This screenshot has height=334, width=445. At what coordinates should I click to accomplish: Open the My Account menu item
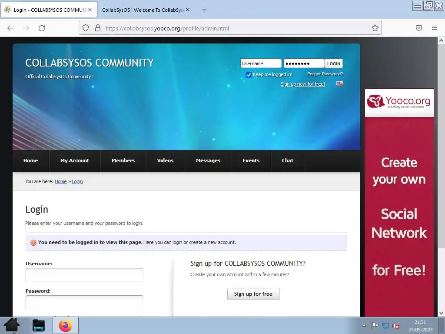[x=75, y=160]
